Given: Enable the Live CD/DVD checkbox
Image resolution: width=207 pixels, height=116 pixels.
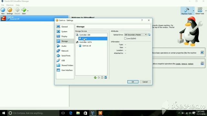Looking at the screenshot, I should click(125, 39).
